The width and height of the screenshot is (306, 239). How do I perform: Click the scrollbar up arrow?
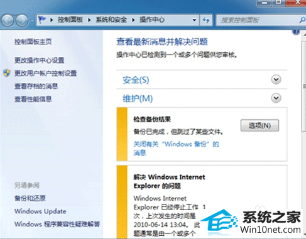click(304, 35)
